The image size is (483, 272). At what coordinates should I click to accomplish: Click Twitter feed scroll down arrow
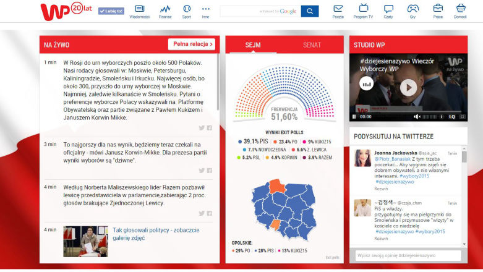[x=464, y=244]
